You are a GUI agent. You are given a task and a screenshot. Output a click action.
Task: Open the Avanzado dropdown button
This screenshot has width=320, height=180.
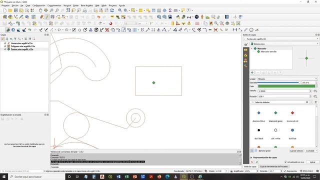[311, 151]
